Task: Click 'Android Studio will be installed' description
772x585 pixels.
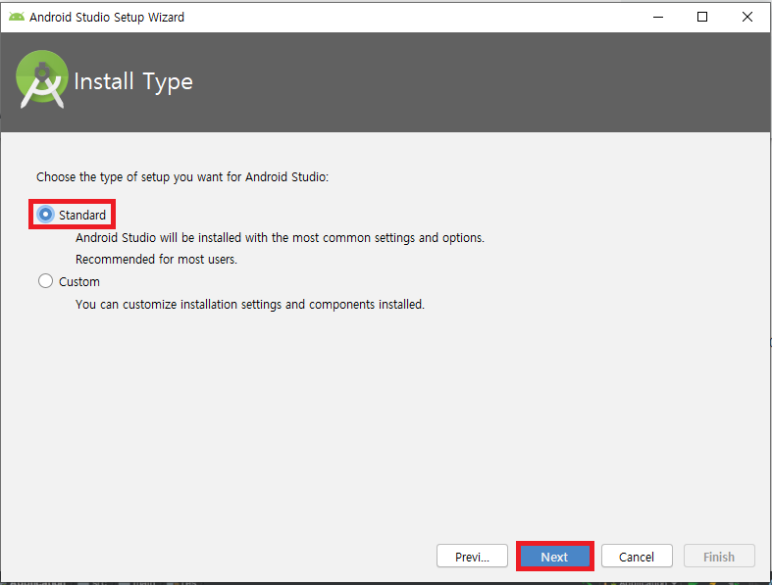Action: pyautogui.click(x=280, y=238)
